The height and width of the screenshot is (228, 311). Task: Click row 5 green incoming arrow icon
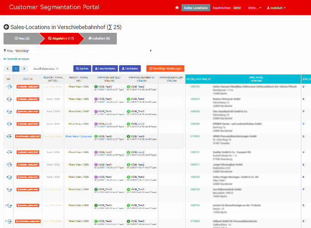point(10,136)
